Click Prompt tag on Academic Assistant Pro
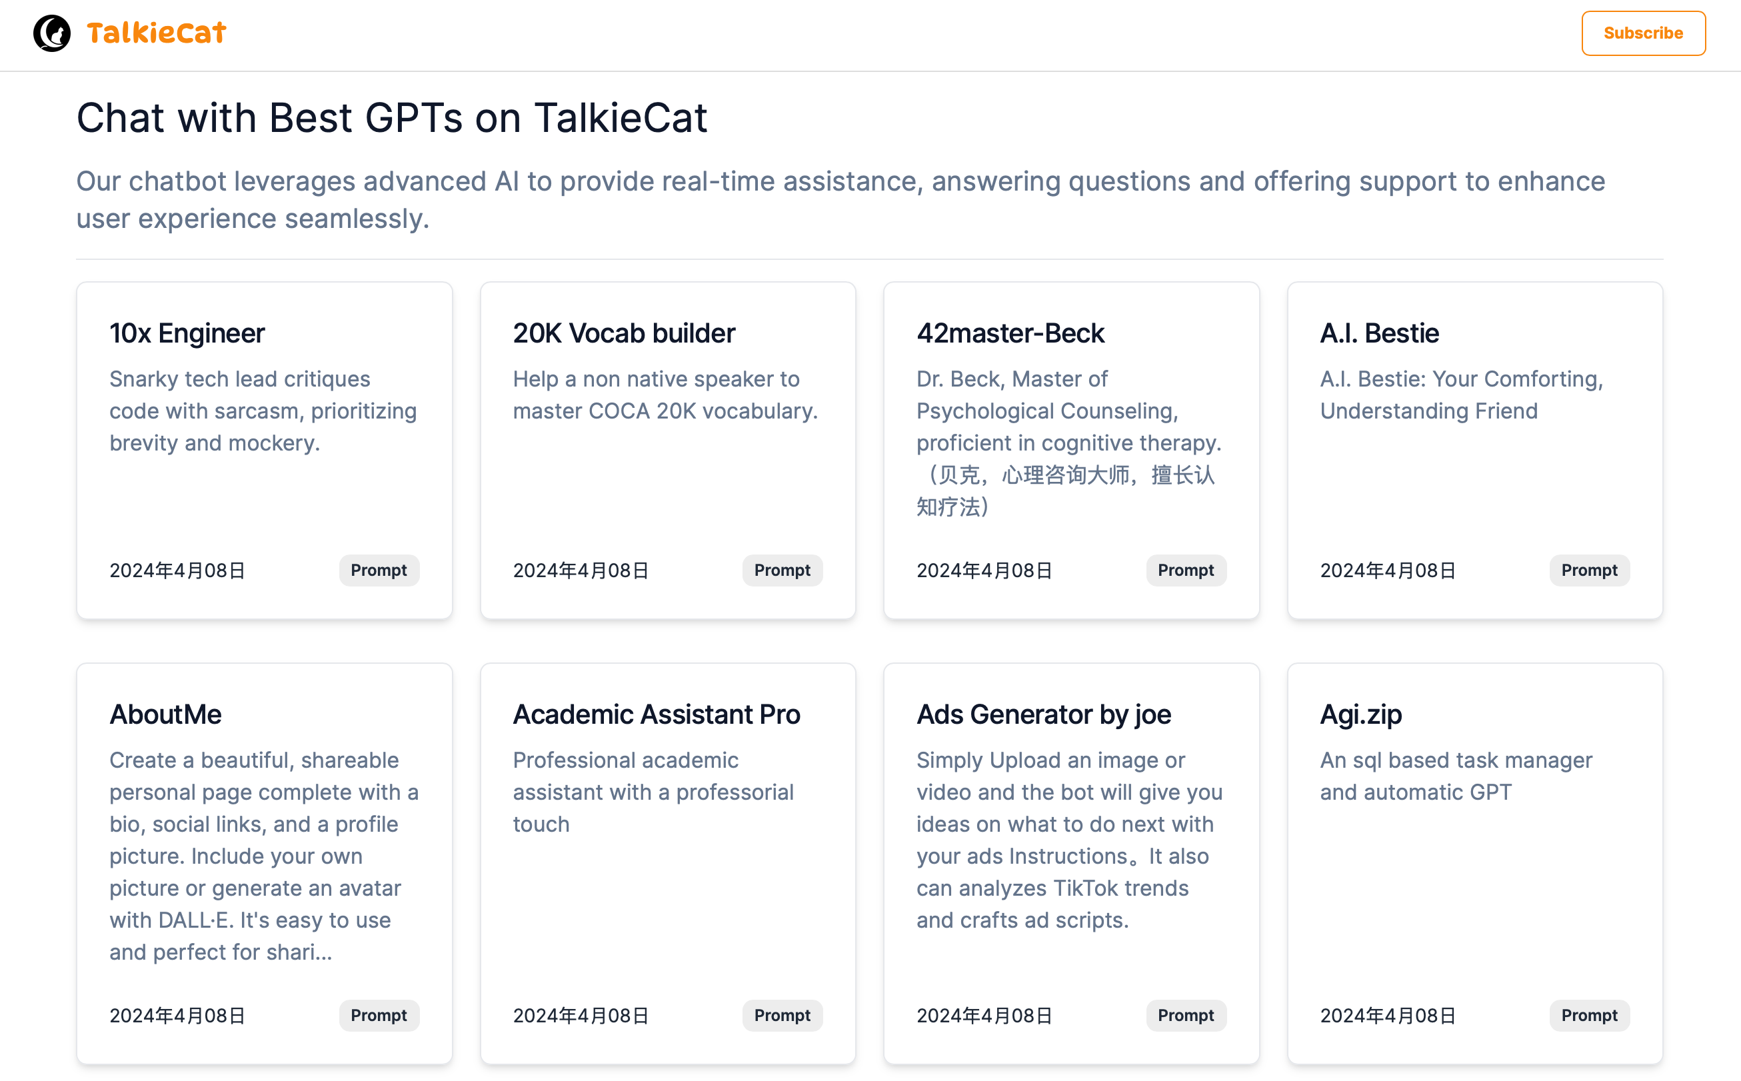 point(781,1015)
